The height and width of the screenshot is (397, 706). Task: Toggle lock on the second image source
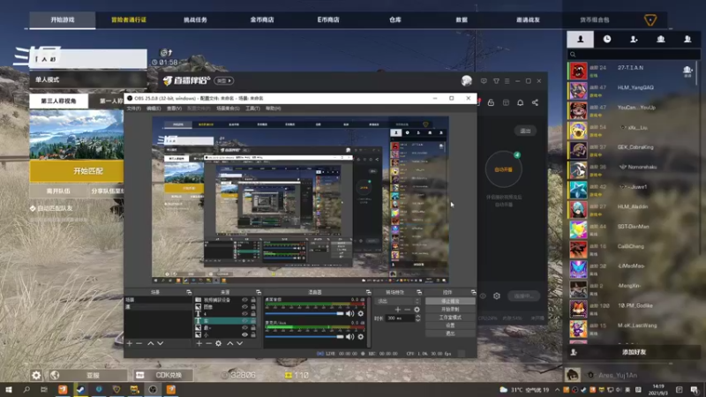pyautogui.click(x=253, y=307)
